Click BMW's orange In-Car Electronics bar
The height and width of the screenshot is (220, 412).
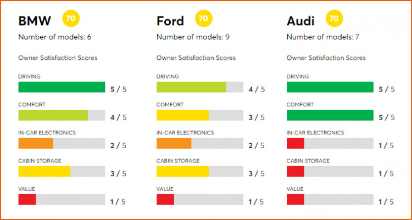click(36, 143)
